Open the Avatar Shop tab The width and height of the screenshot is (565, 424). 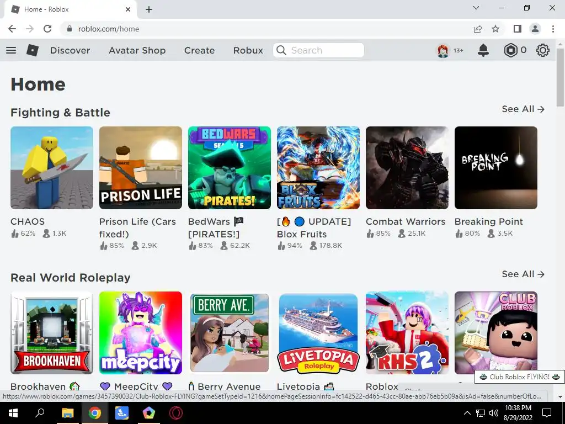tap(137, 50)
